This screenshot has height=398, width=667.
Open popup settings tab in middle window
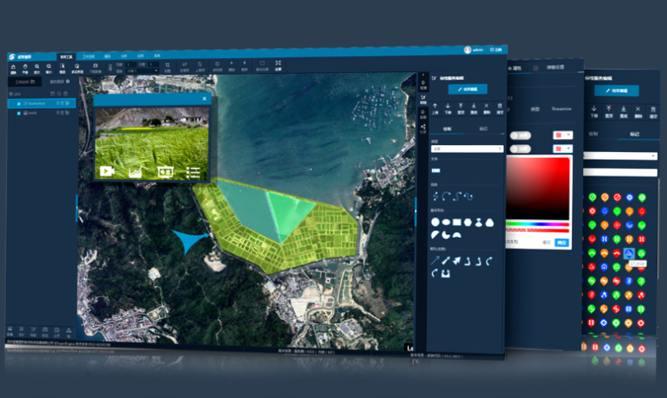555,67
